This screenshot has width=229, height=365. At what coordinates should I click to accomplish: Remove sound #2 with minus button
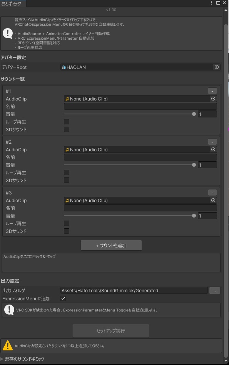tap(212, 142)
